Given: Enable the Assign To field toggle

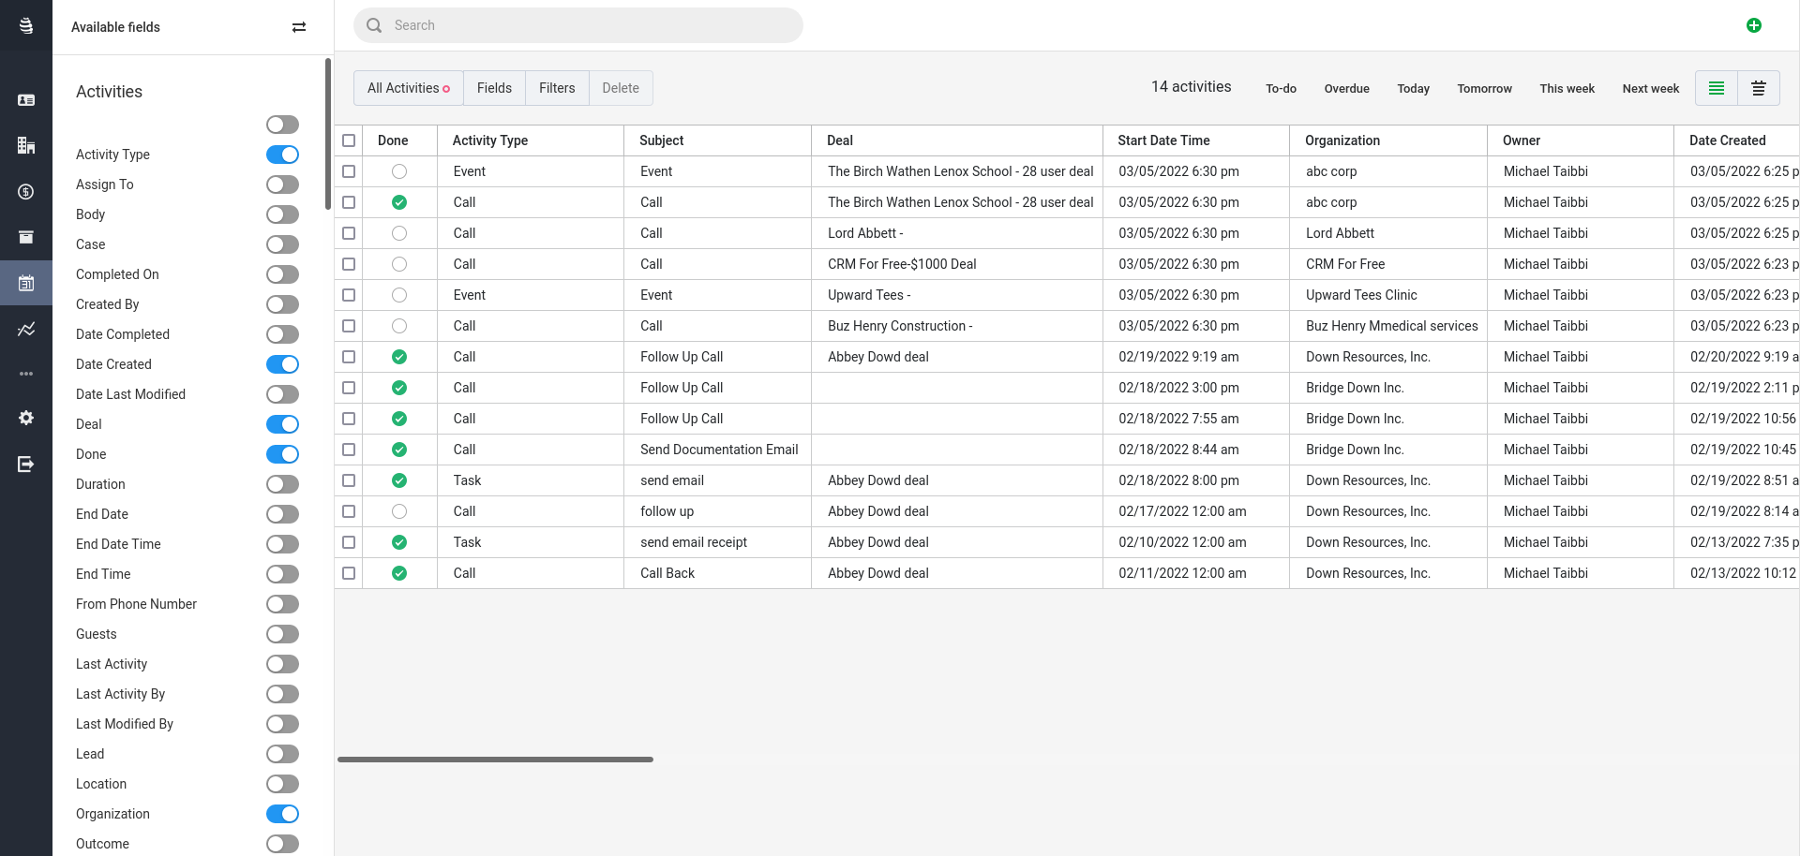Looking at the screenshot, I should (282, 184).
